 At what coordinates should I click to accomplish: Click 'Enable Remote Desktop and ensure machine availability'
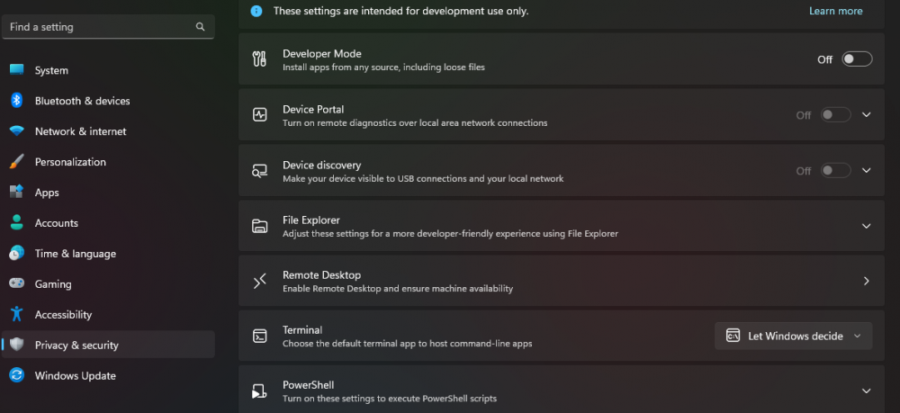click(x=397, y=289)
